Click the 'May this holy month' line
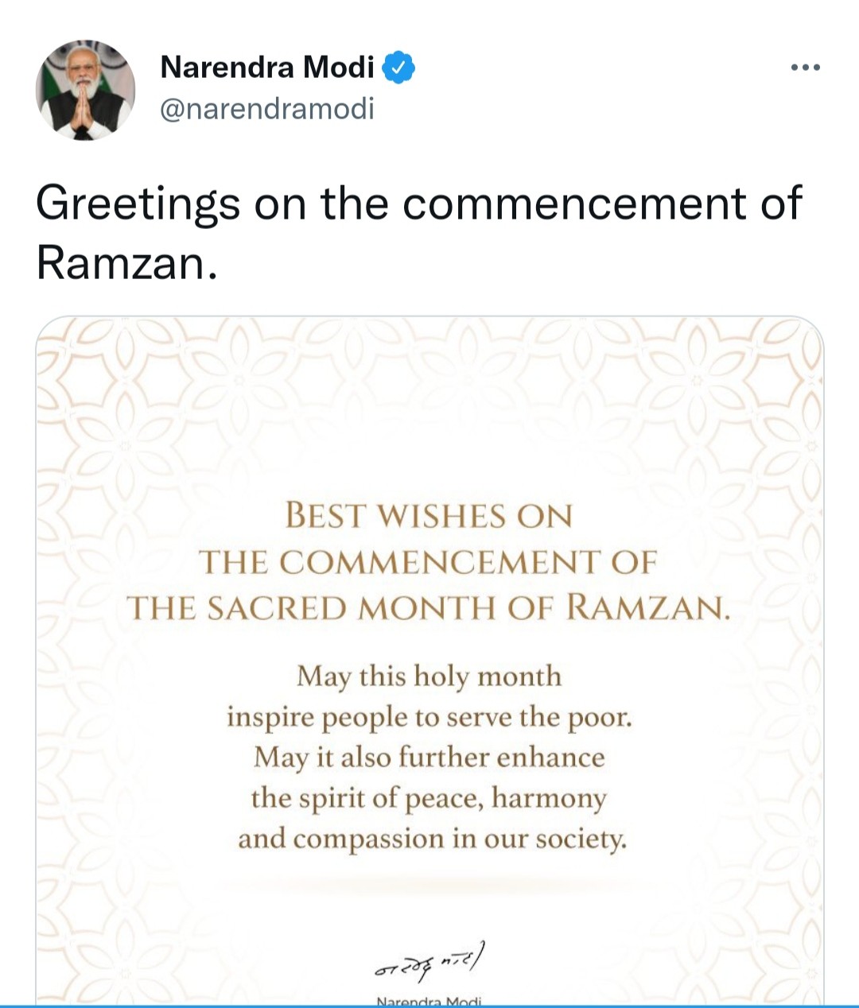Viewport: 859px width, 1008px height. pyautogui.click(x=429, y=677)
